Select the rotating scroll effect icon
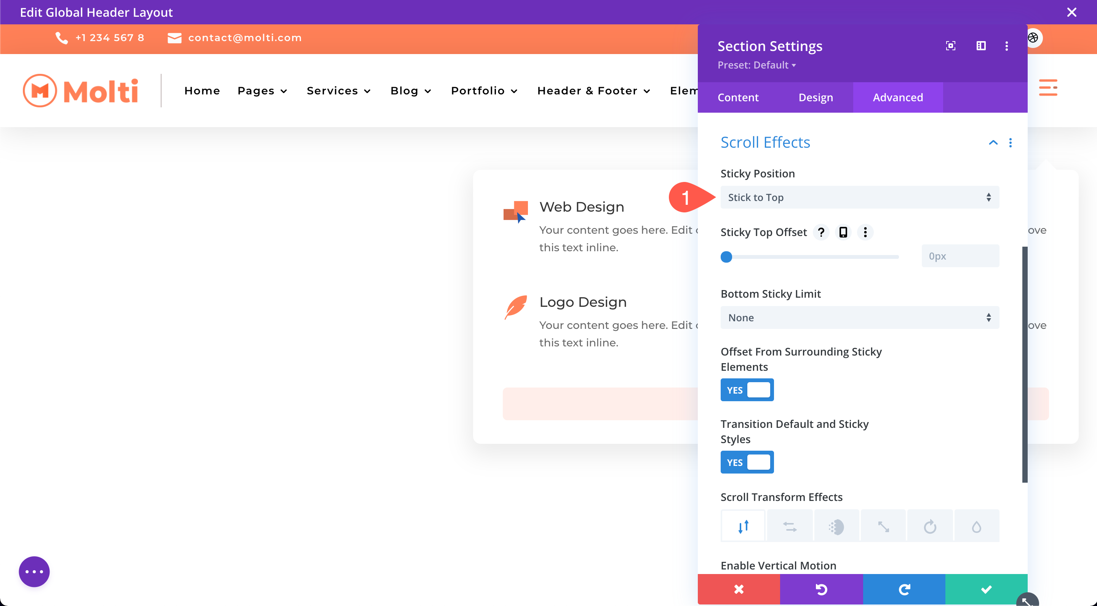This screenshot has height=606, width=1097. click(x=930, y=526)
